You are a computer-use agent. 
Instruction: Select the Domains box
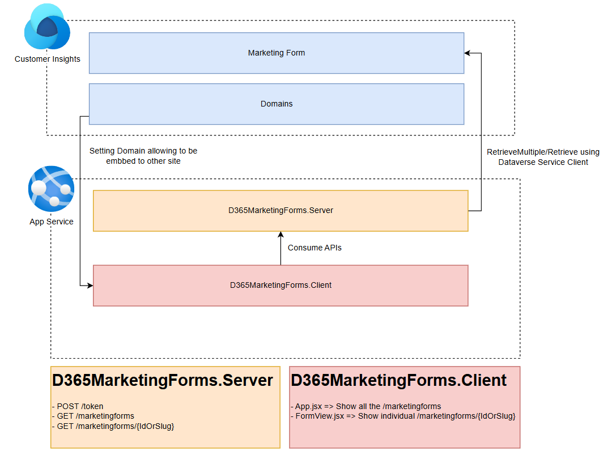[x=277, y=104]
